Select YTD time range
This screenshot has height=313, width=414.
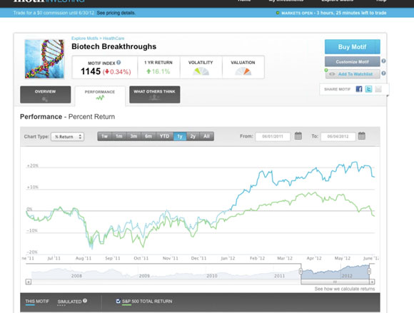point(164,136)
